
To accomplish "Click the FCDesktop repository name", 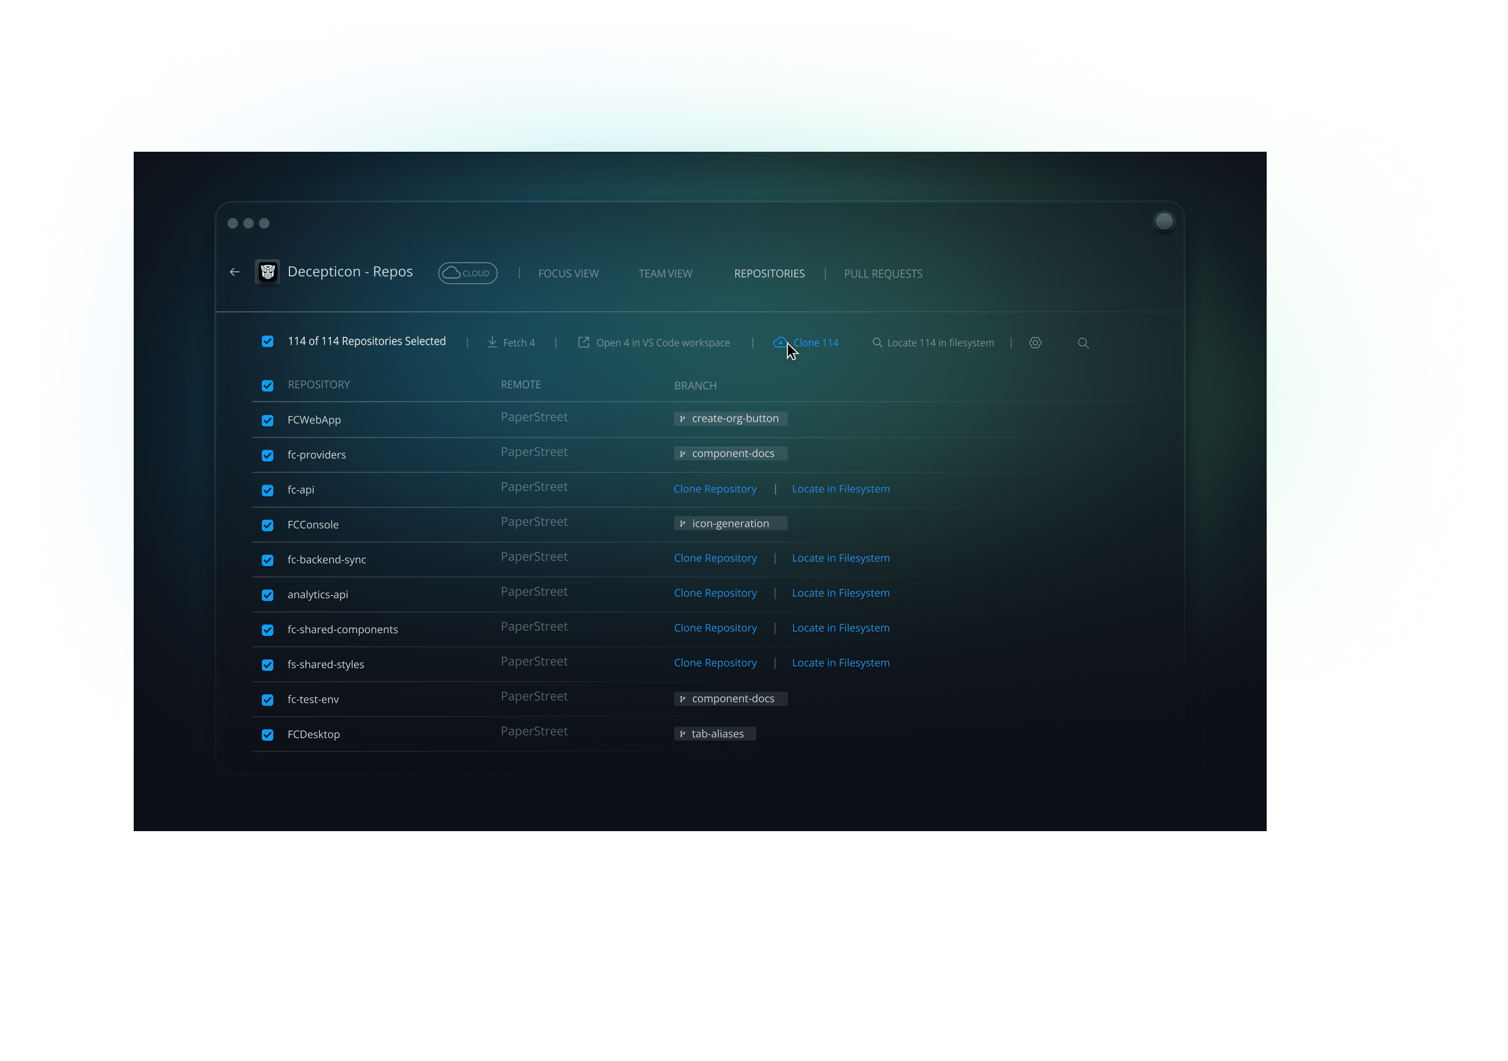I will point(313,734).
